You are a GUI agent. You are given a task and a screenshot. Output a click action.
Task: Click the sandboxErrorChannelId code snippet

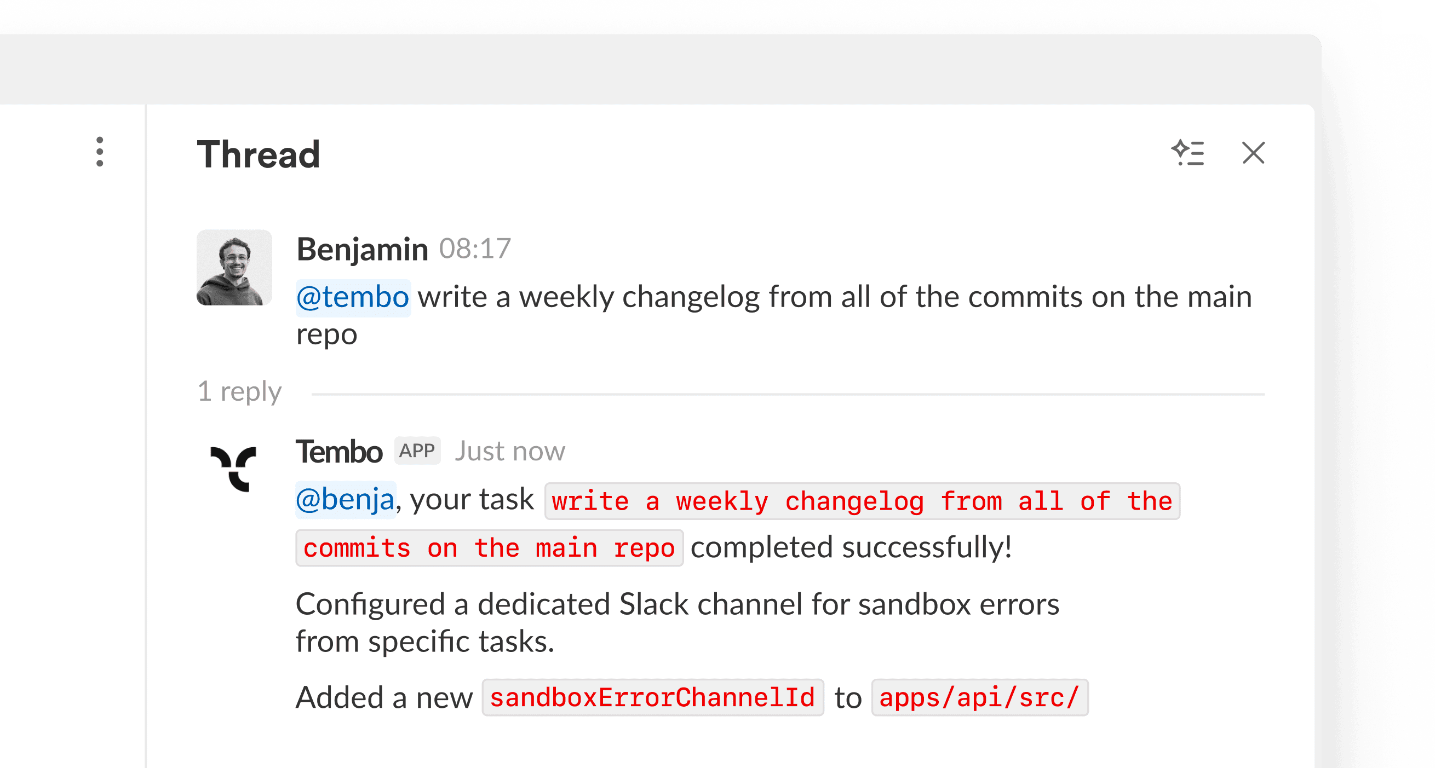[x=652, y=697]
